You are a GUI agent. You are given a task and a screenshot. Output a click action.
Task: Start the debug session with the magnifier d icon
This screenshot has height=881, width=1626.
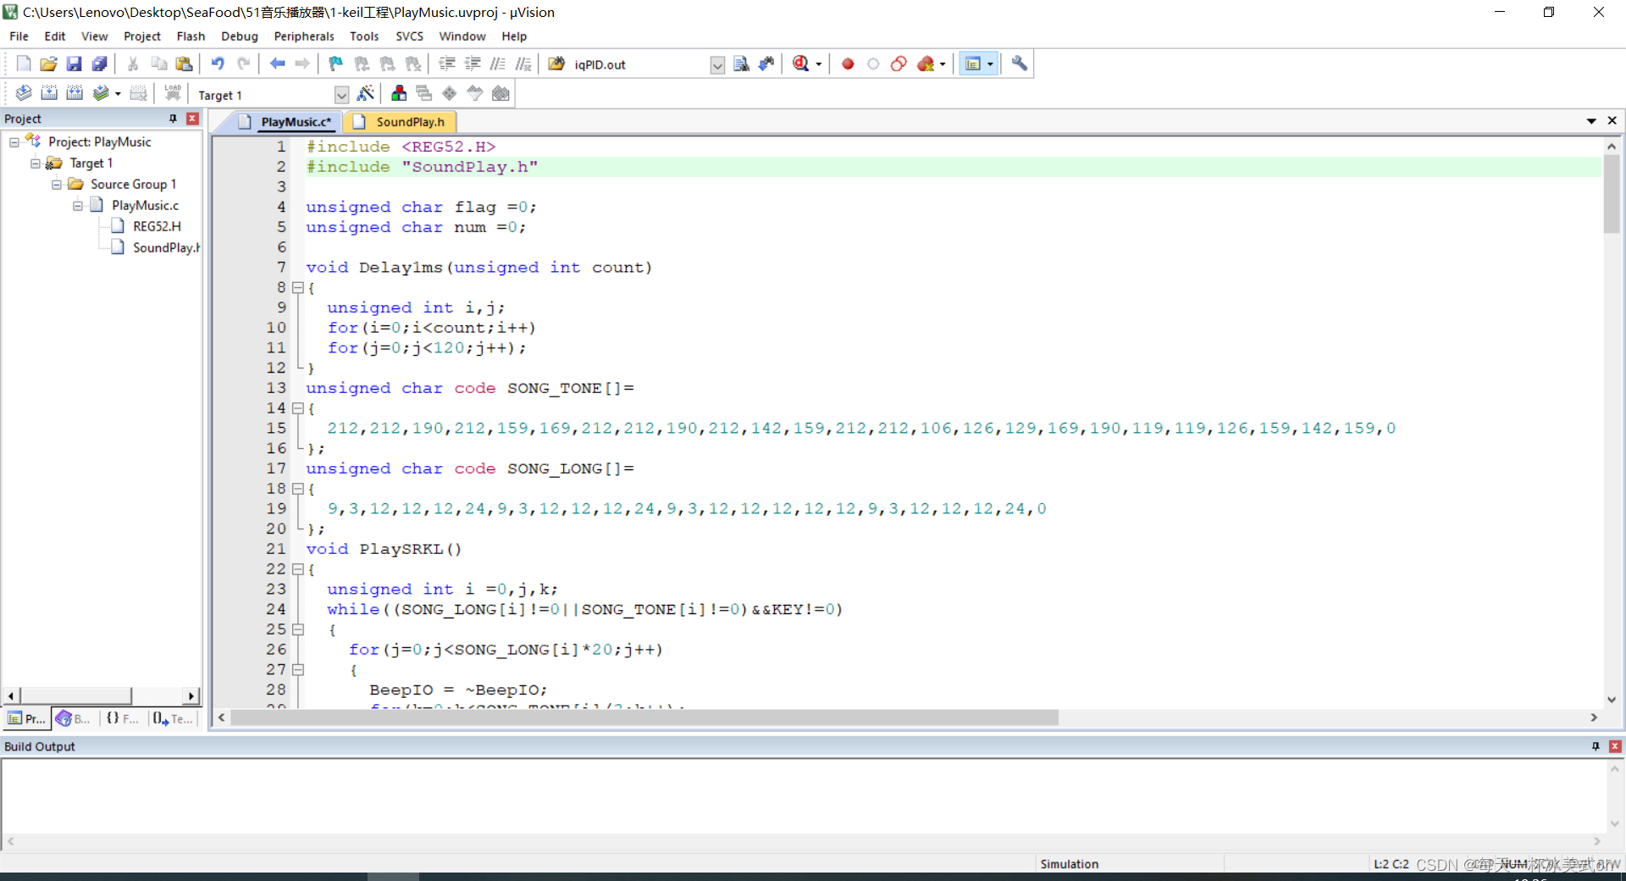click(800, 64)
